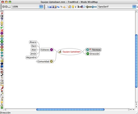The image size is (138, 114).
Task: Click the Equipo Uptodown root node
Action: click(x=70, y=52)
